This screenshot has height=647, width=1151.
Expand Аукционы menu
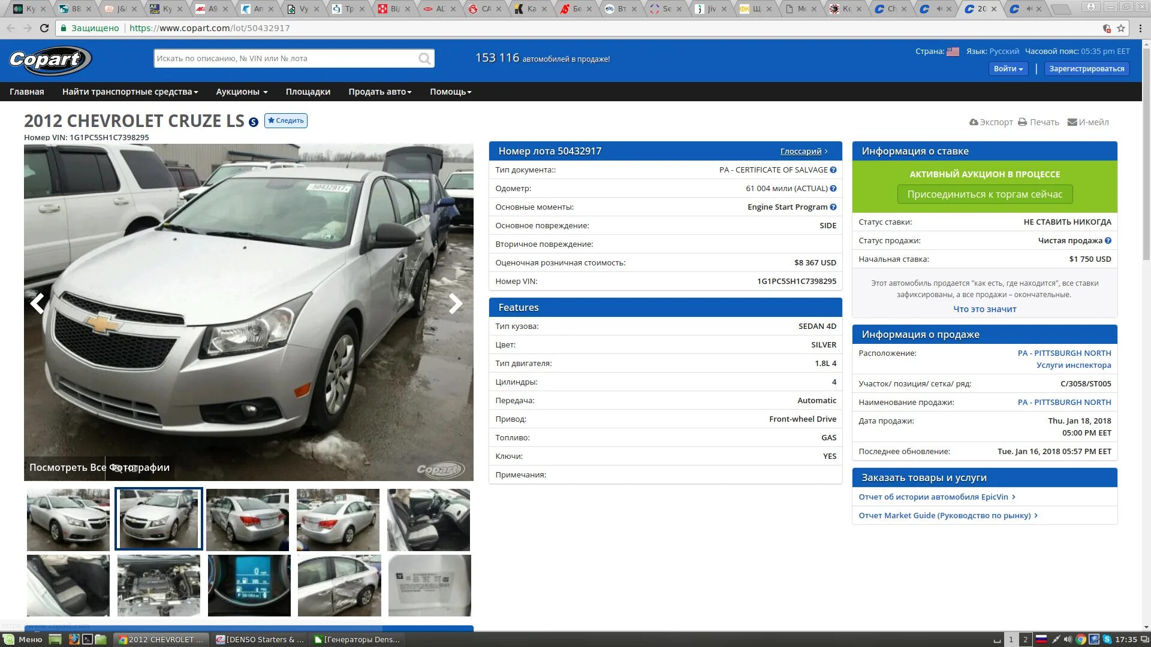coord(242,92)
